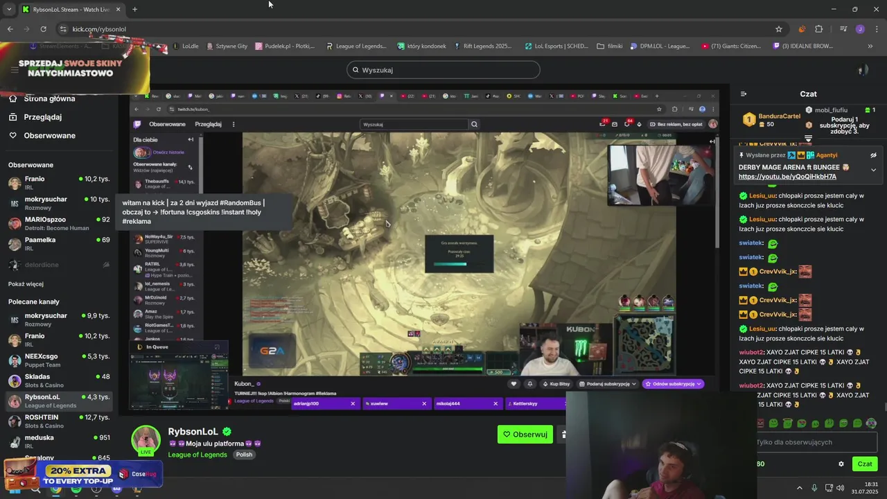
Task: Expand the pinned DERBY MAGE ARENA message chevron
Action: point(873,170)
